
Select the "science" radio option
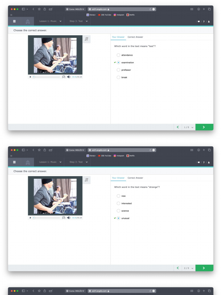click(118, 211)
